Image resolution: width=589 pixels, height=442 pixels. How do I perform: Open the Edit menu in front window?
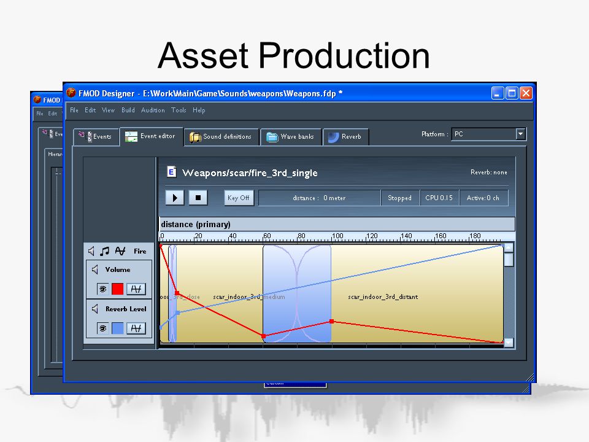point(90,110)
